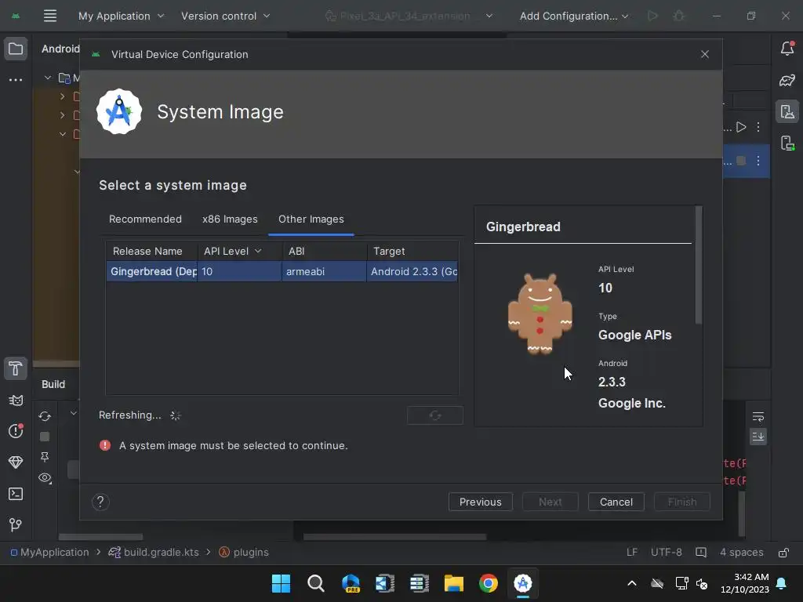Click the Android 2.3.3 target cell
Image resolution: width=803 pixels, height=602 pixels.
412,271
